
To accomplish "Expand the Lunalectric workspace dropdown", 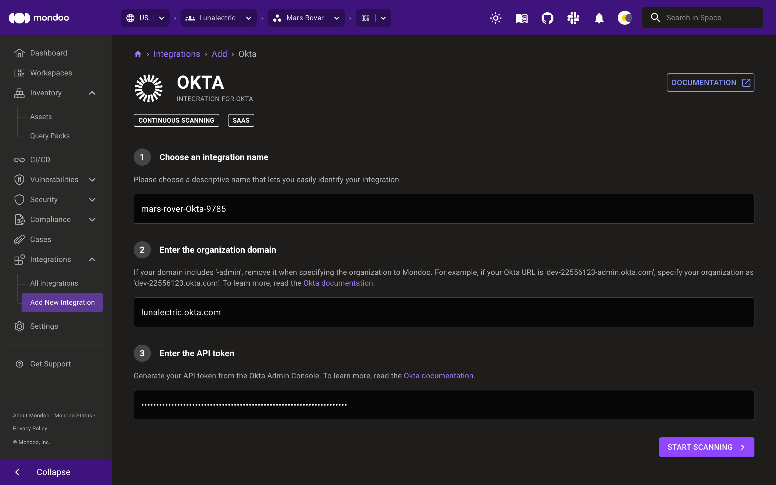I will coord(249,18).
